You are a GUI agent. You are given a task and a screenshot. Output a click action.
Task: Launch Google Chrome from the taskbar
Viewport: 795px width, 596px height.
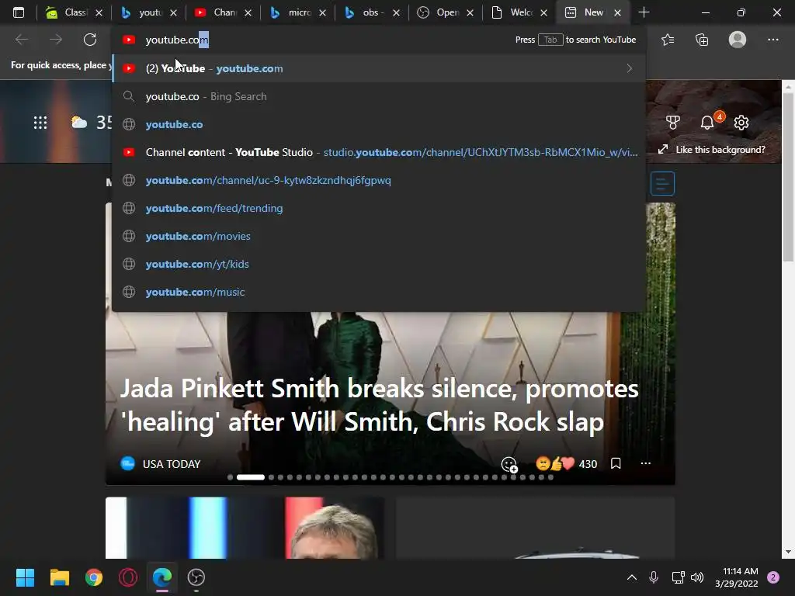point(94,577)
